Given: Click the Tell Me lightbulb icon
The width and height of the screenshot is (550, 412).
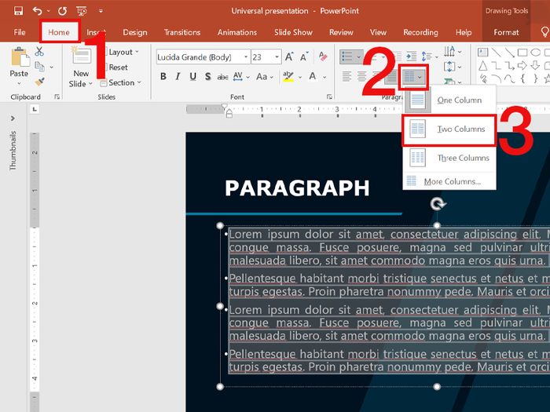Looking at the screenshot, I should coord(544,32).
